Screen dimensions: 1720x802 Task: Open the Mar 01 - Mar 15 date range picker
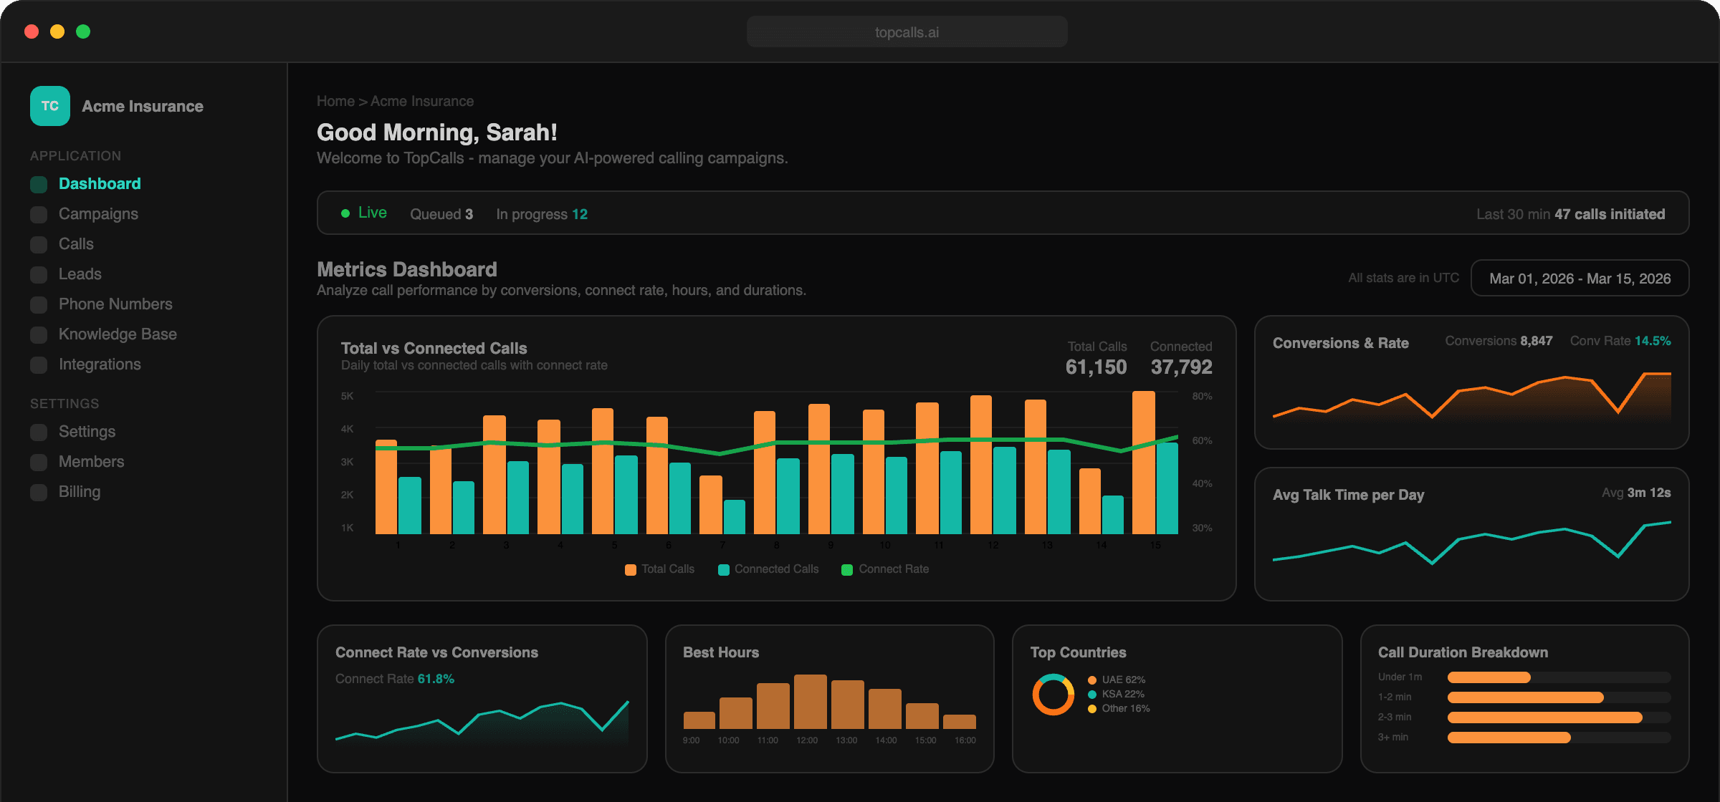pyautogui.click(x=1580, y=278)
